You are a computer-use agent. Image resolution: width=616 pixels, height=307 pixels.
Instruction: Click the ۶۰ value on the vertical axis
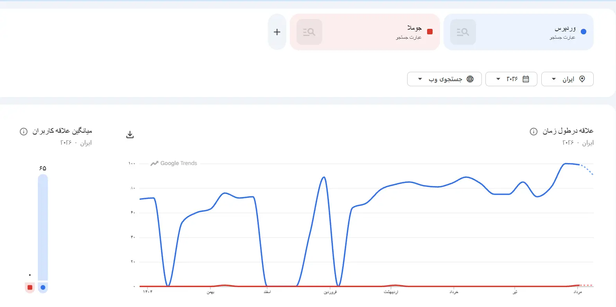click(133, 213)
